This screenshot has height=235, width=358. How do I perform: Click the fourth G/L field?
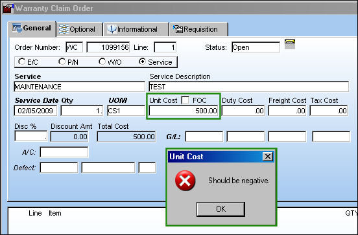pos(331,137)
